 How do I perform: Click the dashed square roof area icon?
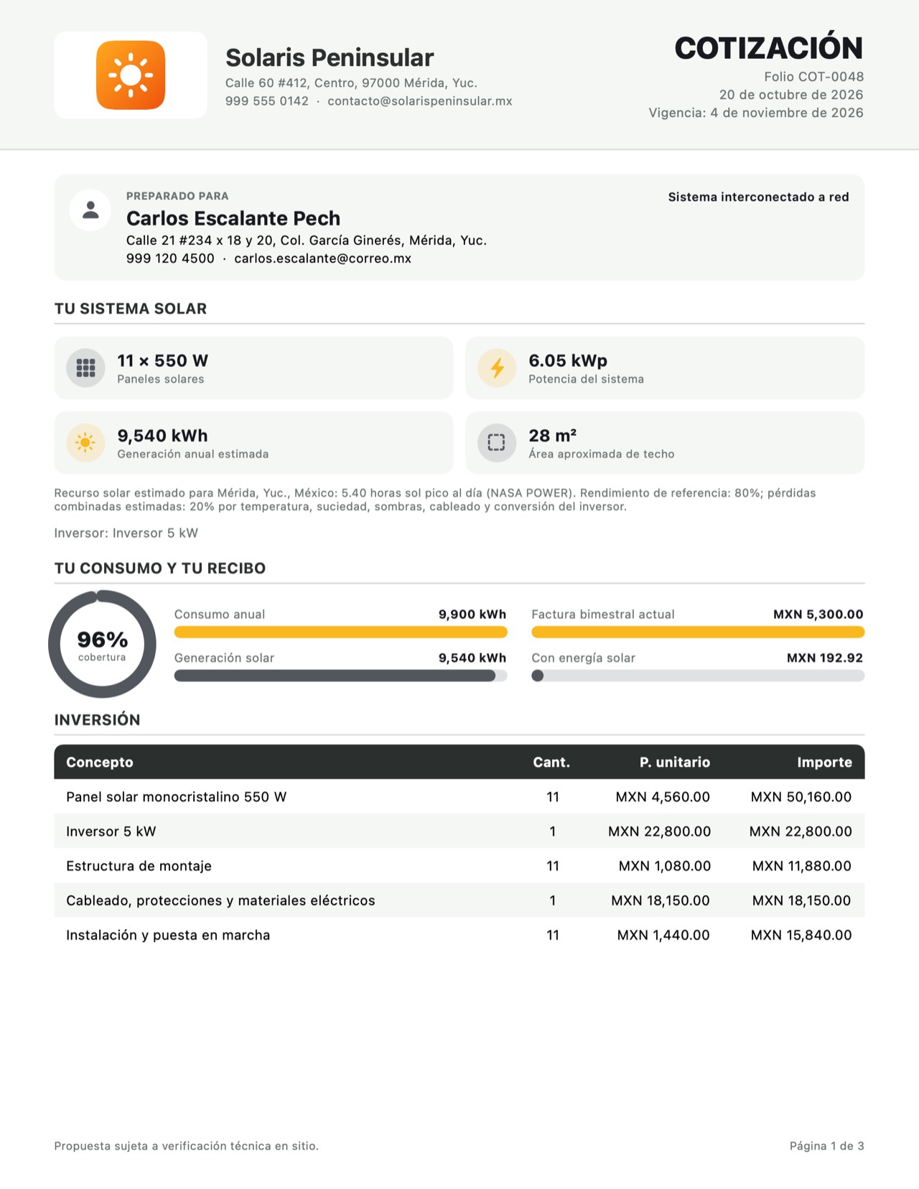497,443
